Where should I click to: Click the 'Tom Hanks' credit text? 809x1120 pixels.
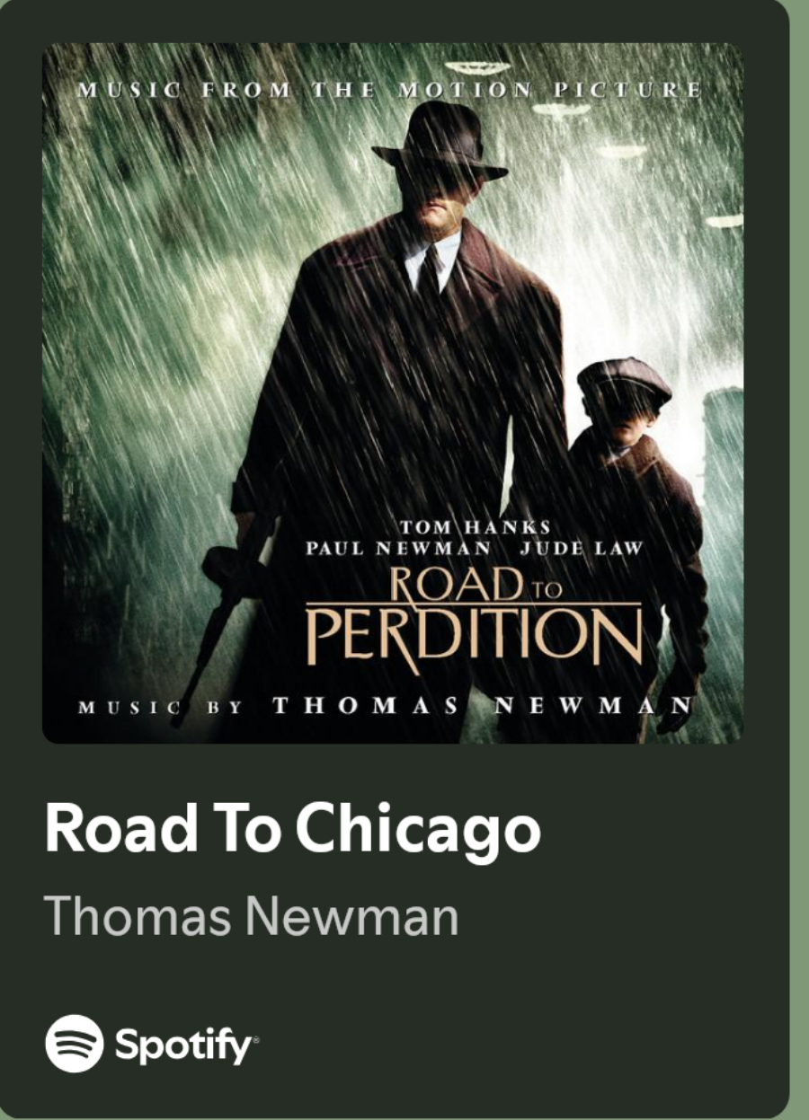pyautogui.click(x=474, y=527)
